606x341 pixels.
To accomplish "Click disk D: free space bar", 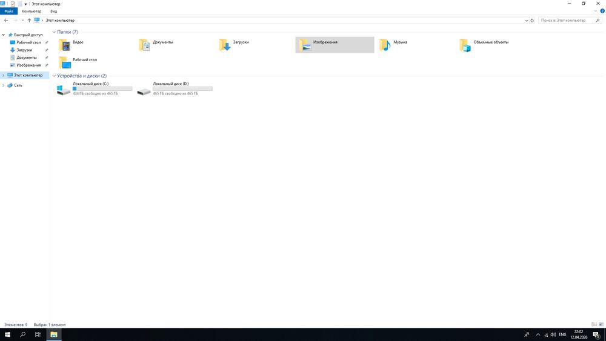I will point(182,88).
